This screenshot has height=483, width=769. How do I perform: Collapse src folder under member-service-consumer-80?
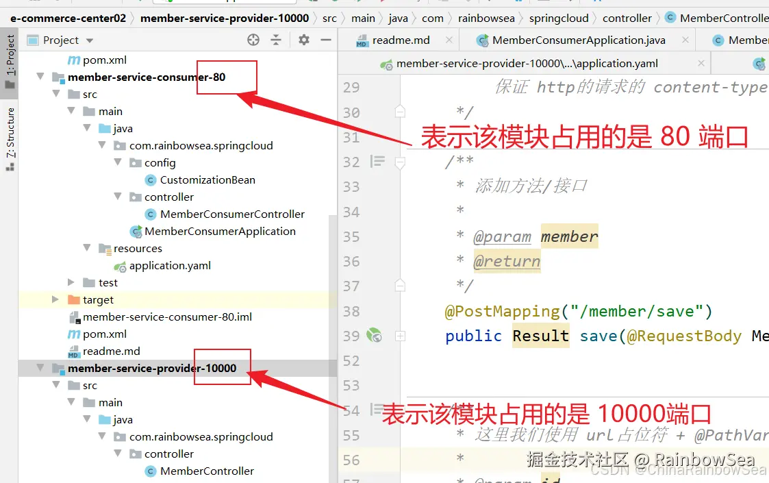pyautogui.click(x=56, y=93)
